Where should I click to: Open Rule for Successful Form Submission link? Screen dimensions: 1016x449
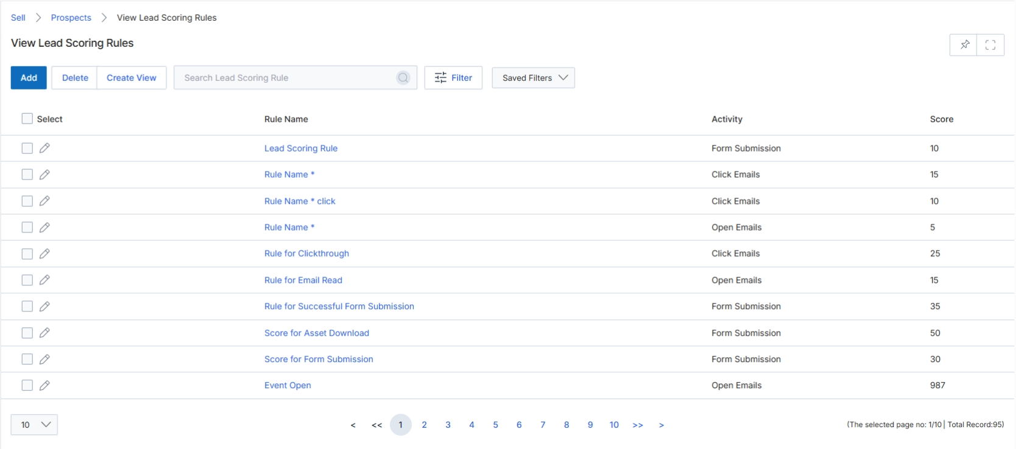pos(339,307)
